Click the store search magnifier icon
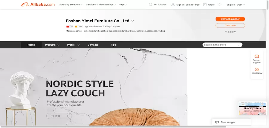This screenshot has width=269, height=128. pyautogui.click(x=239, y=45)
